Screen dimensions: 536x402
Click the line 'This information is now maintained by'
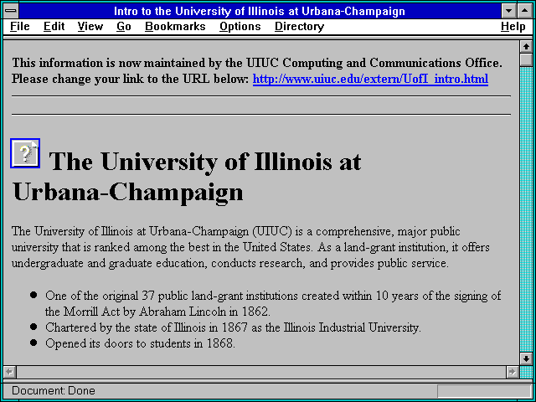click(257, 64)
